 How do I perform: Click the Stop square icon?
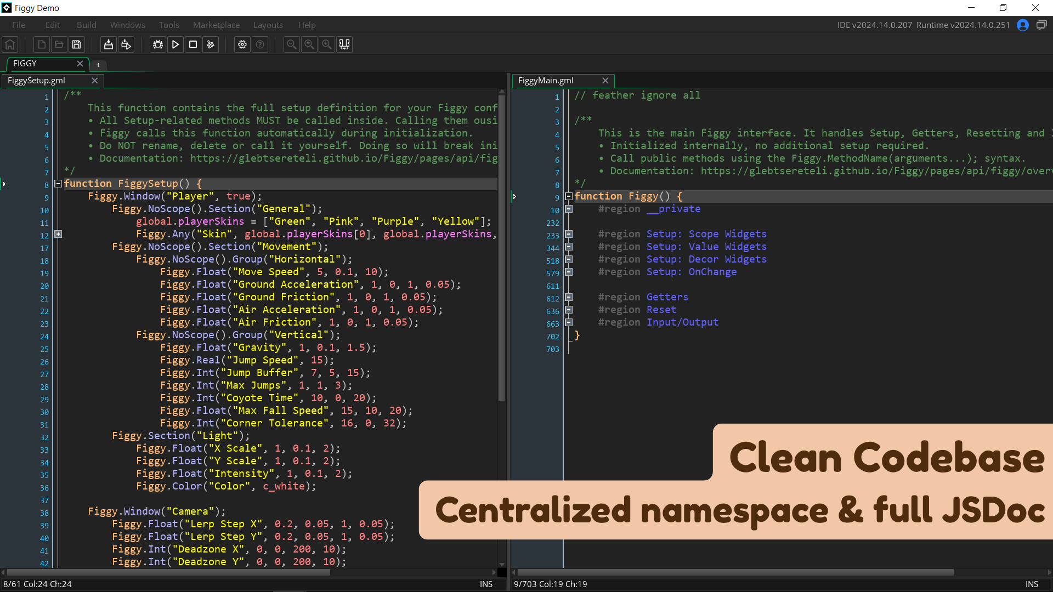[x=193, y=44]
